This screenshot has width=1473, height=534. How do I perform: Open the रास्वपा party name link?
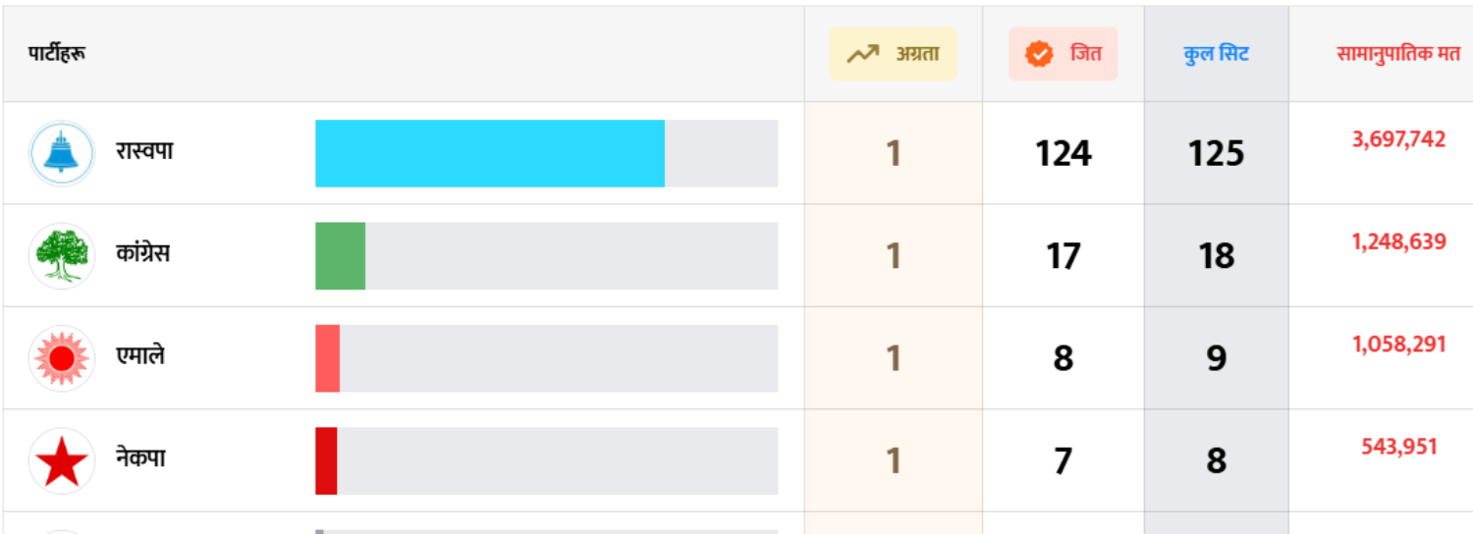pos(143,153)
